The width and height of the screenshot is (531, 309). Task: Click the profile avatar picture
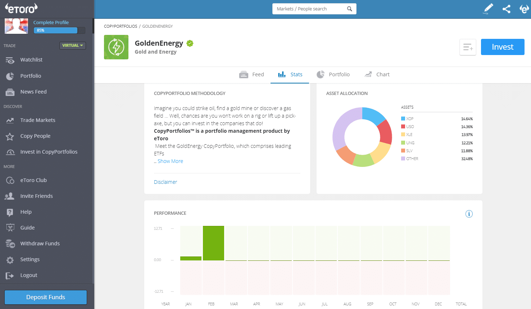[x=16, y=26]
